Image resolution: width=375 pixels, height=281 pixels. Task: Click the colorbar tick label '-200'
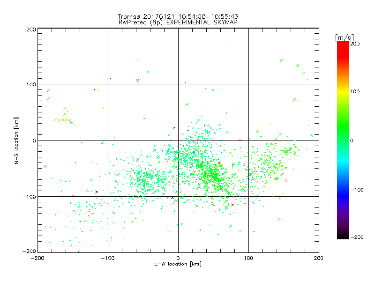click(x=357, y=237)
